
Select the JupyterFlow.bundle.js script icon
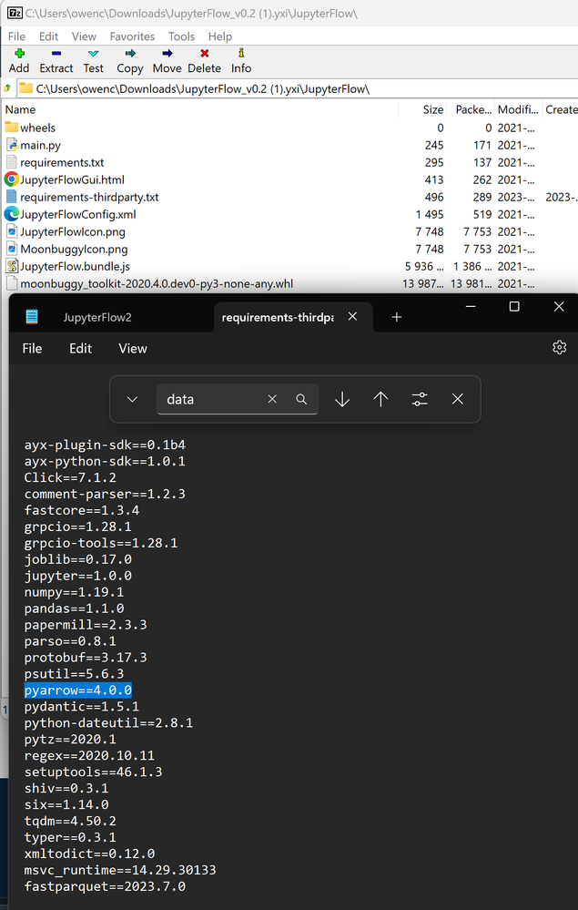coord(12,266)
